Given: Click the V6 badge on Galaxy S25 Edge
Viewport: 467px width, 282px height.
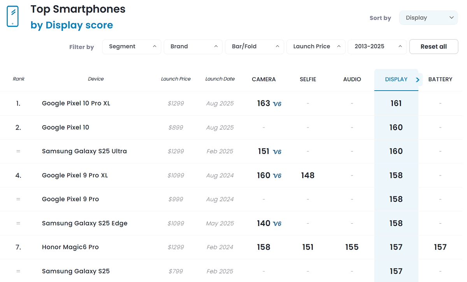Looking at the screenshot, I should [277, 224].
